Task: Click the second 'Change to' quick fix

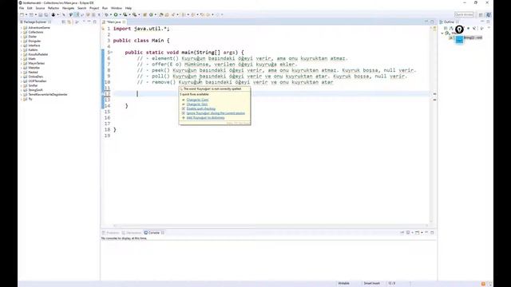Action: click(x=197, y=104)
